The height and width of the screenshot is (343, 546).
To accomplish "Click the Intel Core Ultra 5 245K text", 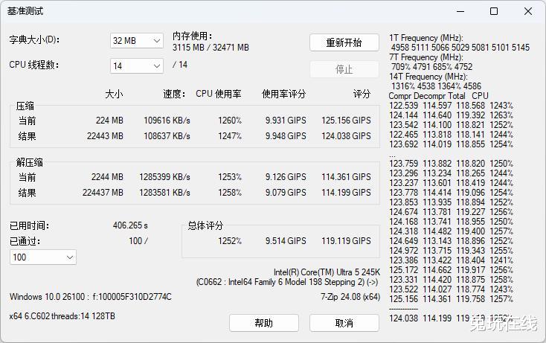I will pyautogui.click(x=327, y=272).
